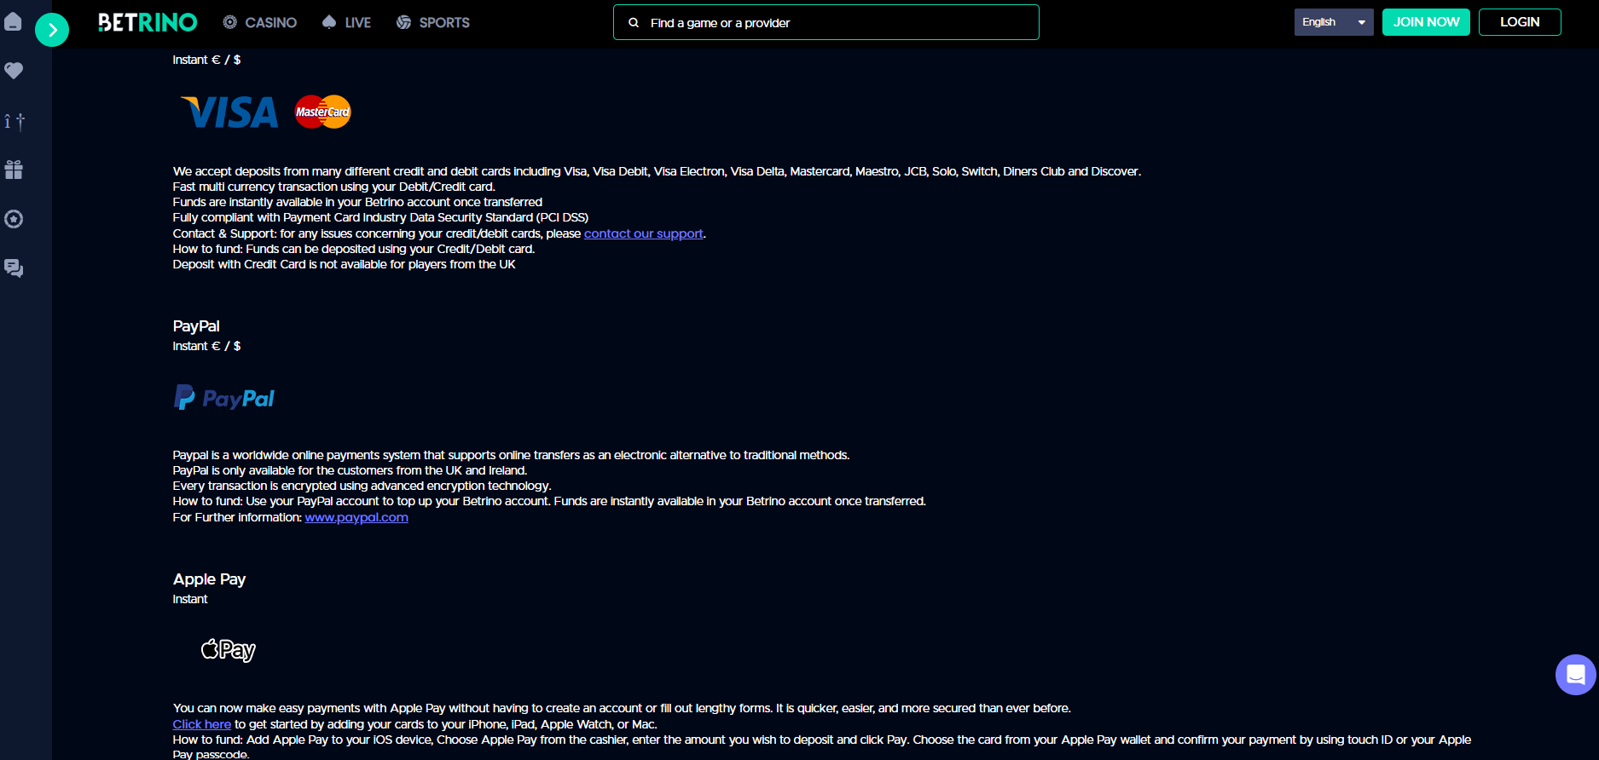Focus the Find a game or provider field
This screenshot has width=1599, height=760.
coord(826,22)
